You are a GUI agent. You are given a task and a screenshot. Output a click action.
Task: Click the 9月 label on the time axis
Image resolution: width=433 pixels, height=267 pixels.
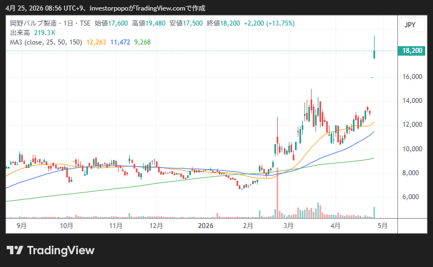pos(22,226)
